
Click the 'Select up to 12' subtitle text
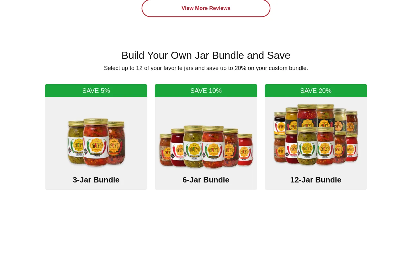[x=206, y=68]
